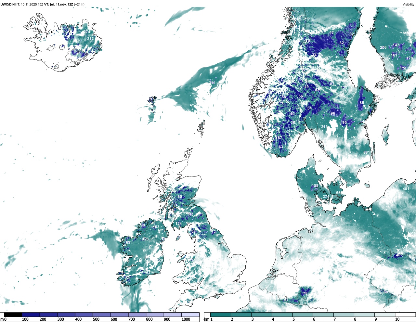Click the '1000' metre legend label
The height and width of the screenshot is (322, 416).
pos(186,319)
